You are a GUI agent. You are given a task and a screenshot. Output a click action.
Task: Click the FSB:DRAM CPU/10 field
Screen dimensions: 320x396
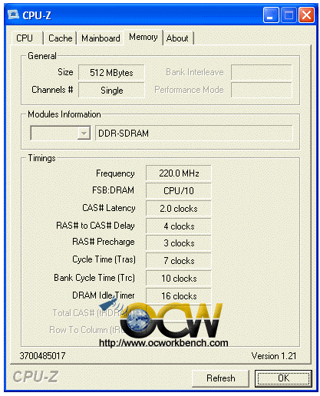click(179, 190)
